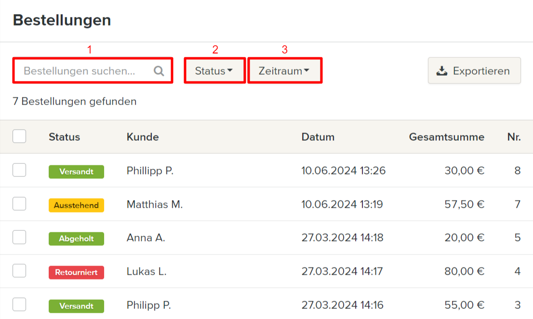Click the export download icon

(441, 71)
